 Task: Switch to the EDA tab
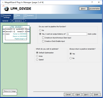coord(19,16)
